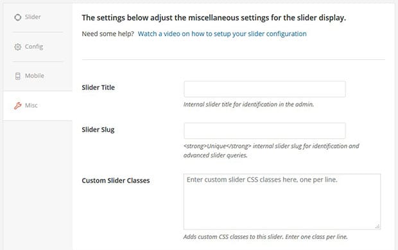Open the Config tab label
The width and height of the screenshot is (398, 250).
[34, 47]
